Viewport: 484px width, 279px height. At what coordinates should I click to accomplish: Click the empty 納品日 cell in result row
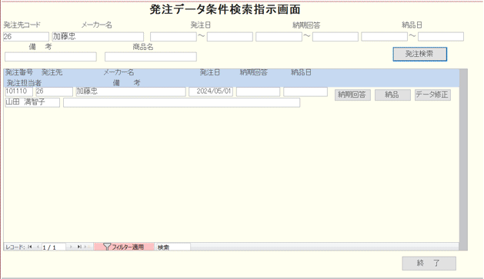(305, 91)
